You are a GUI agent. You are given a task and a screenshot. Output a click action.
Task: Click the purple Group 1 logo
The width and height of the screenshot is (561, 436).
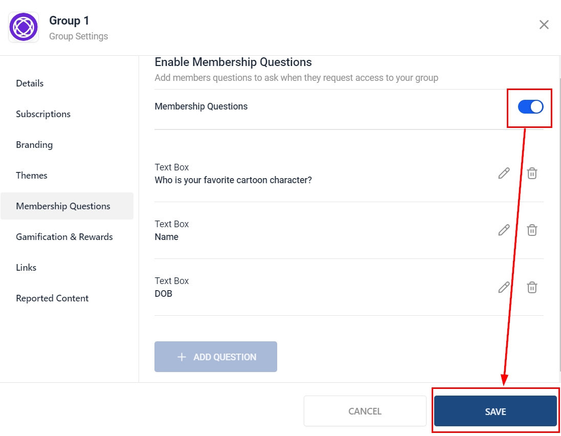(24, 28)
